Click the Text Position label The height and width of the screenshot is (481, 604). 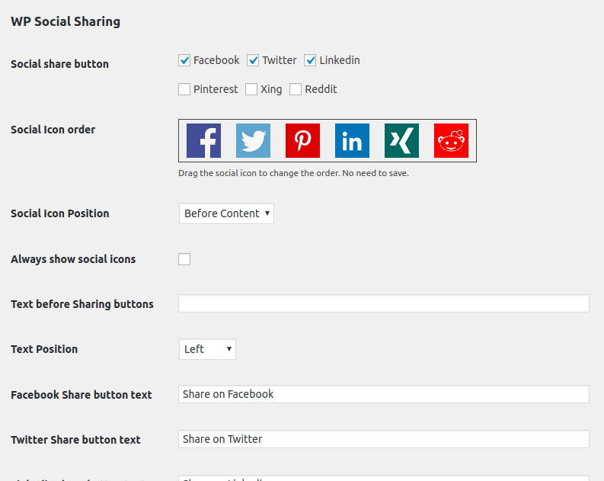pyautogui.click(x=44, y=349)
